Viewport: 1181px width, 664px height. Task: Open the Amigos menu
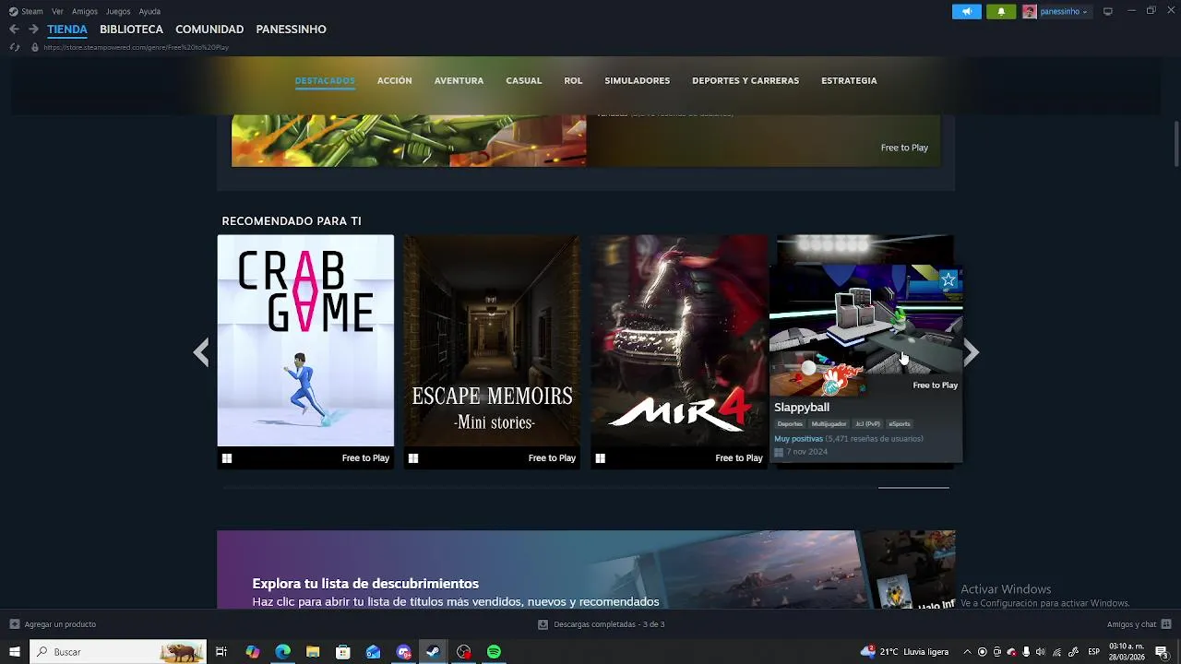coord(85,11)
